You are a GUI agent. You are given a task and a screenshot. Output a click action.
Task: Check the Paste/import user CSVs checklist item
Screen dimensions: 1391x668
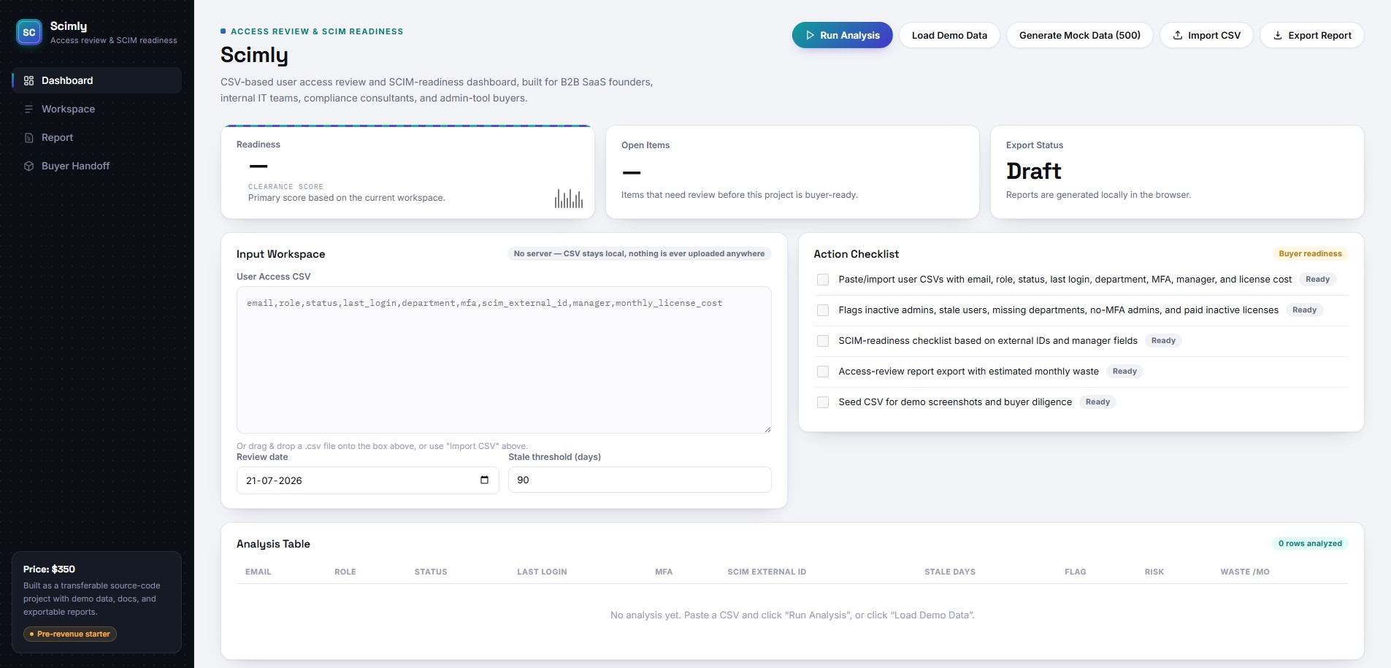tap(823, 280)
